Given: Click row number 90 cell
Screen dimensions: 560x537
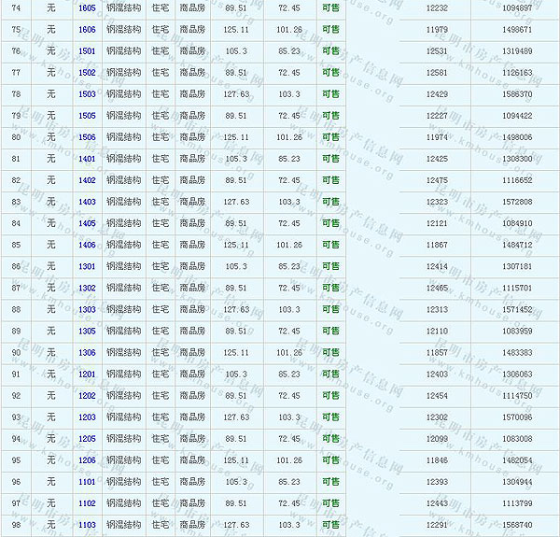Looking at the screenshot, I should (16, 352).
